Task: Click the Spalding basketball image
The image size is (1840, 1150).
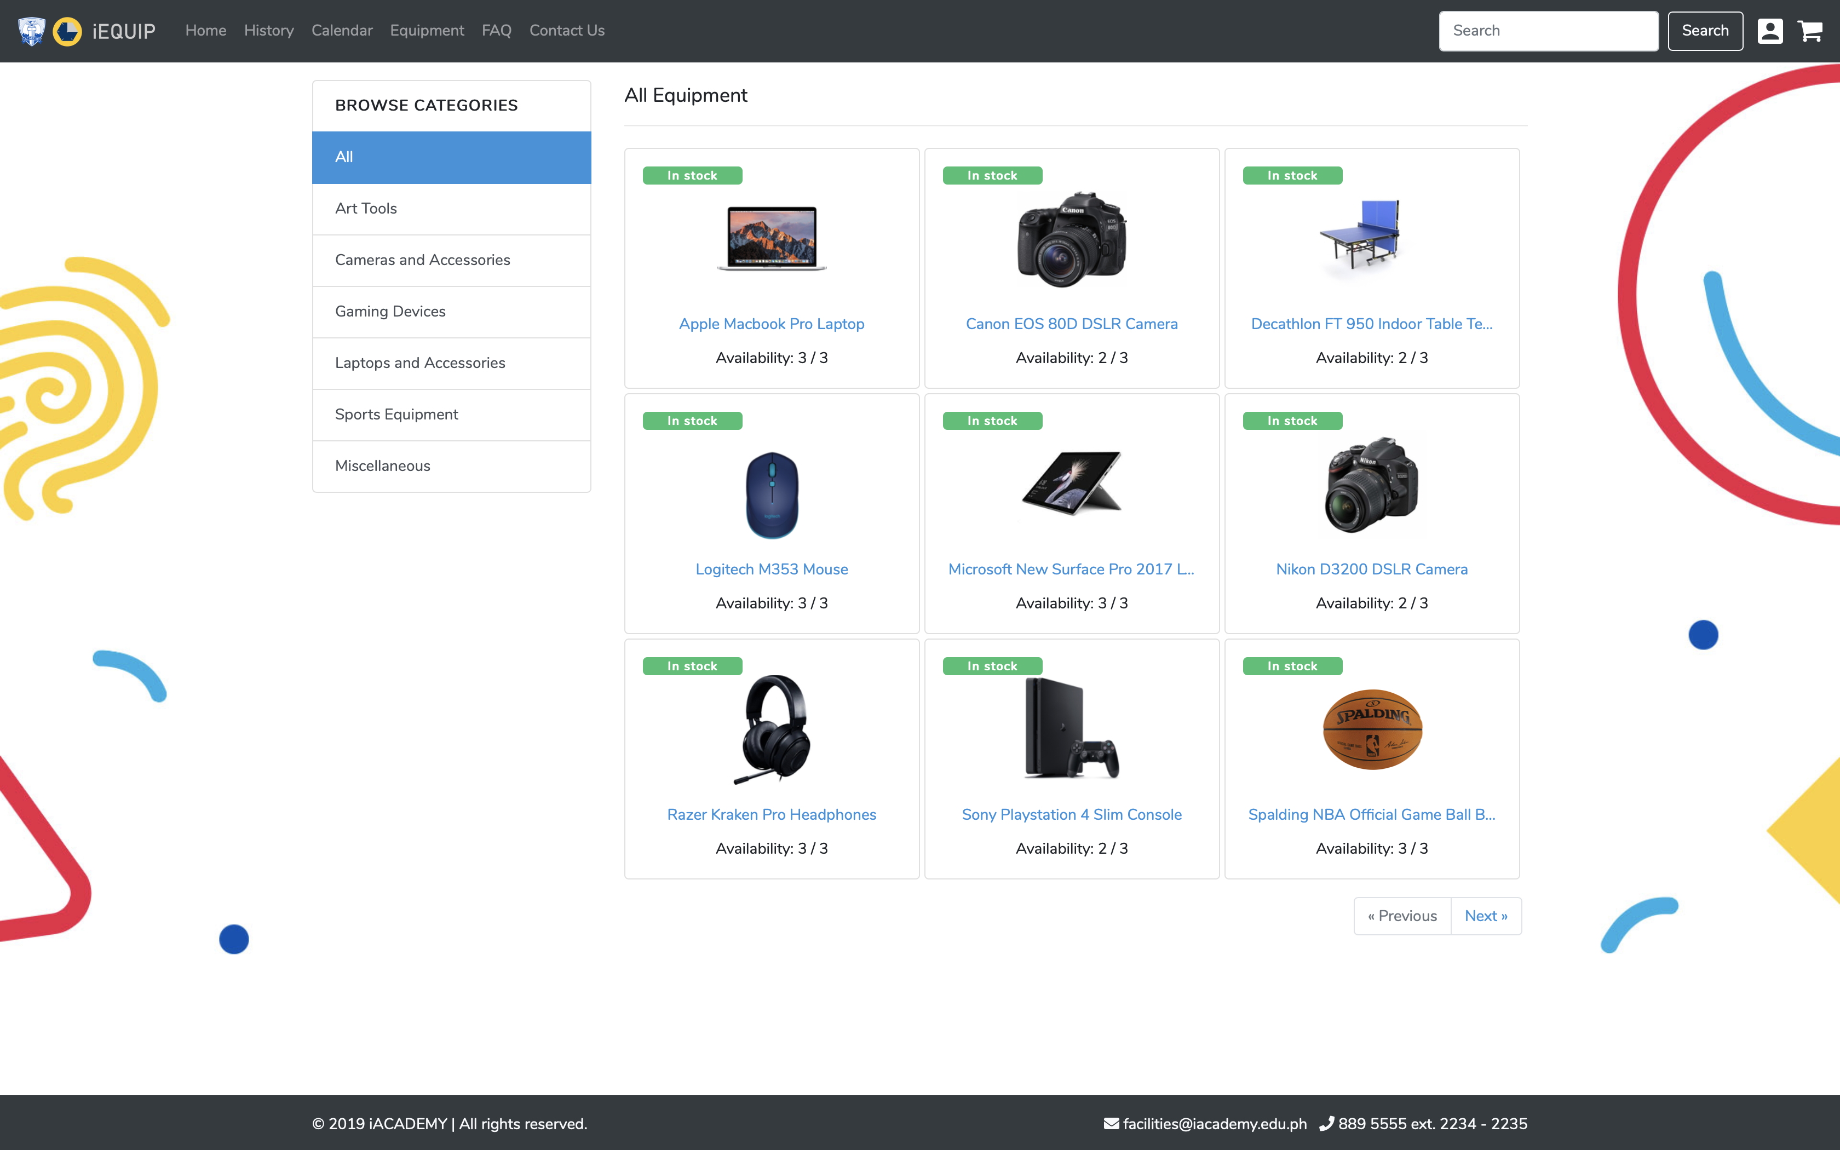Action: tap(1372, 729)
